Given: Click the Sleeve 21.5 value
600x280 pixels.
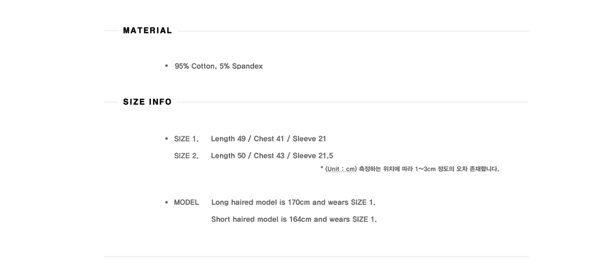Looking at the screenshot, I should [313, 156].
